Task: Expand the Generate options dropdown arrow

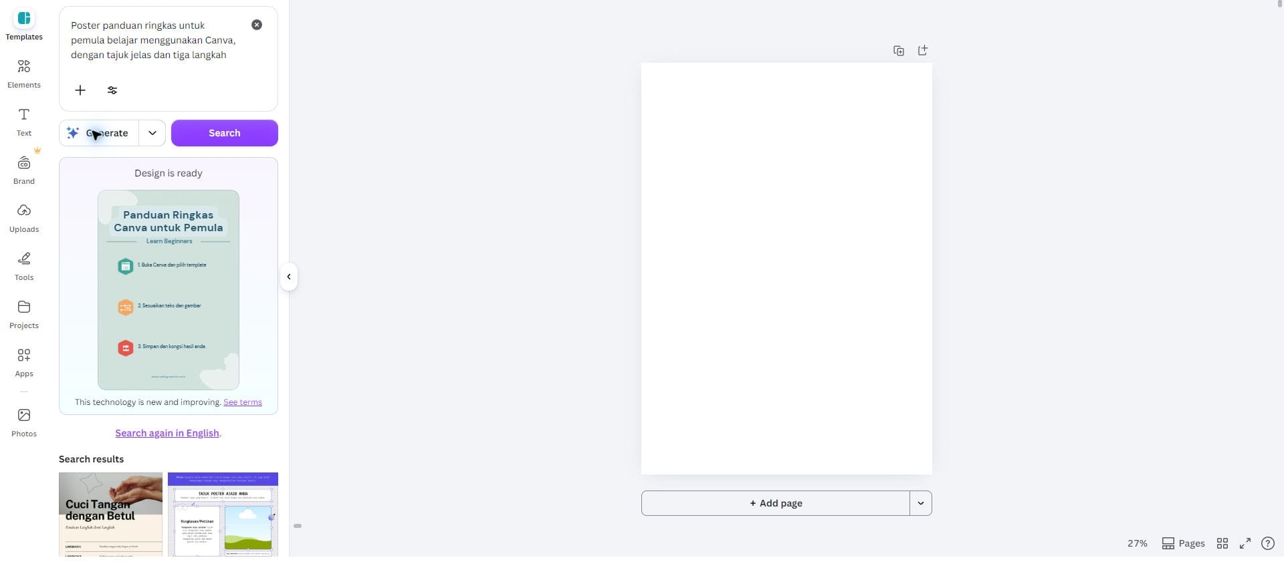Action: point(152,133)
